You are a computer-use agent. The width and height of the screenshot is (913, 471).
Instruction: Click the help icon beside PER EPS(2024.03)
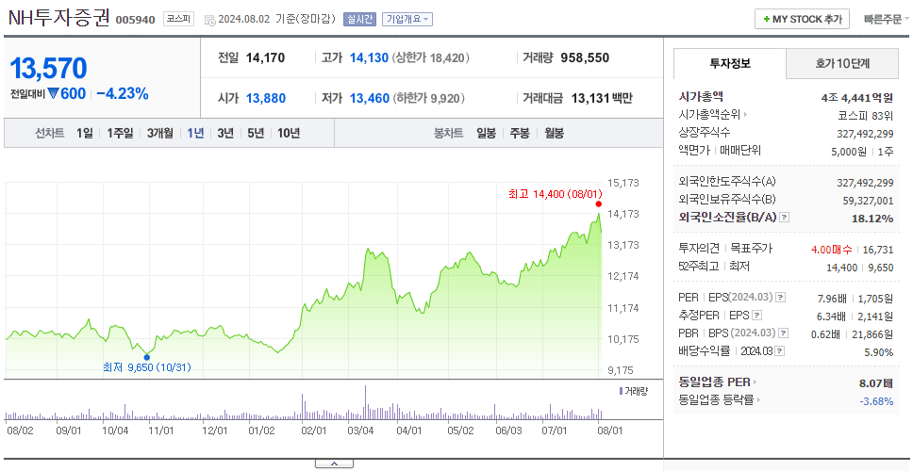[781, 298]
